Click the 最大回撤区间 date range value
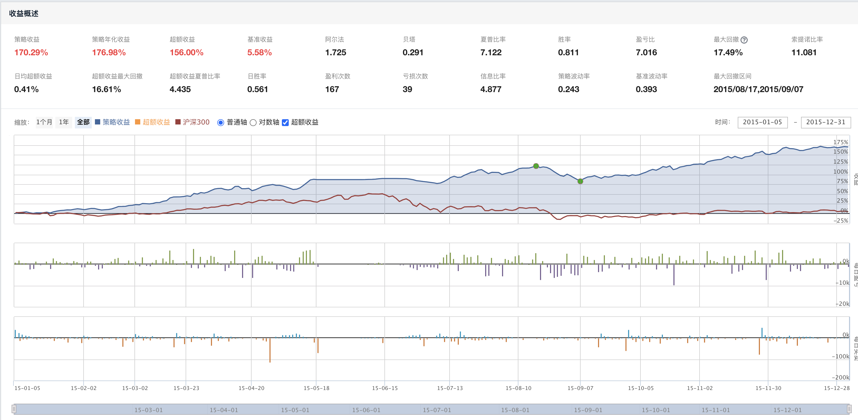 click(758, 89)
